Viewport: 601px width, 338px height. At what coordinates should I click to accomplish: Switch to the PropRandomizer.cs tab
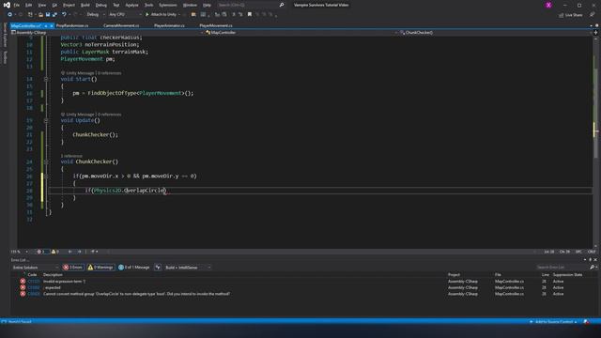point(72,25)
